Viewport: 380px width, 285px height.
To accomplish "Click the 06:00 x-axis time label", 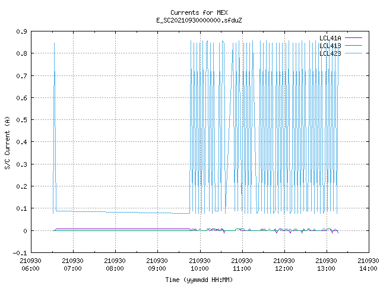I will point(30,268).
